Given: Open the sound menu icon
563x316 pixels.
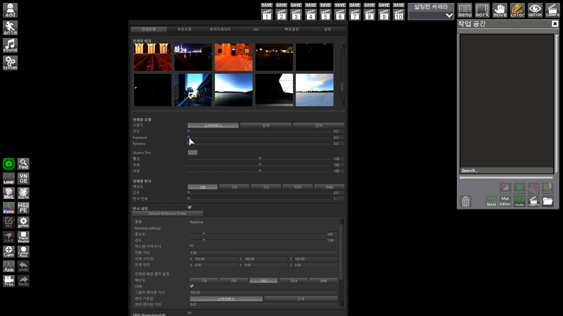Looking at the screenshot, I should (10, 45).
